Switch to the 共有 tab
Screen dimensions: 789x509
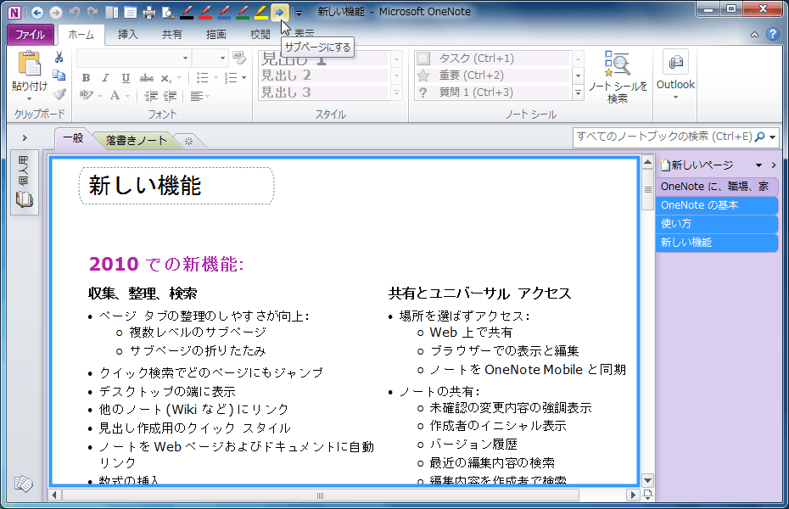click(171, 34)
